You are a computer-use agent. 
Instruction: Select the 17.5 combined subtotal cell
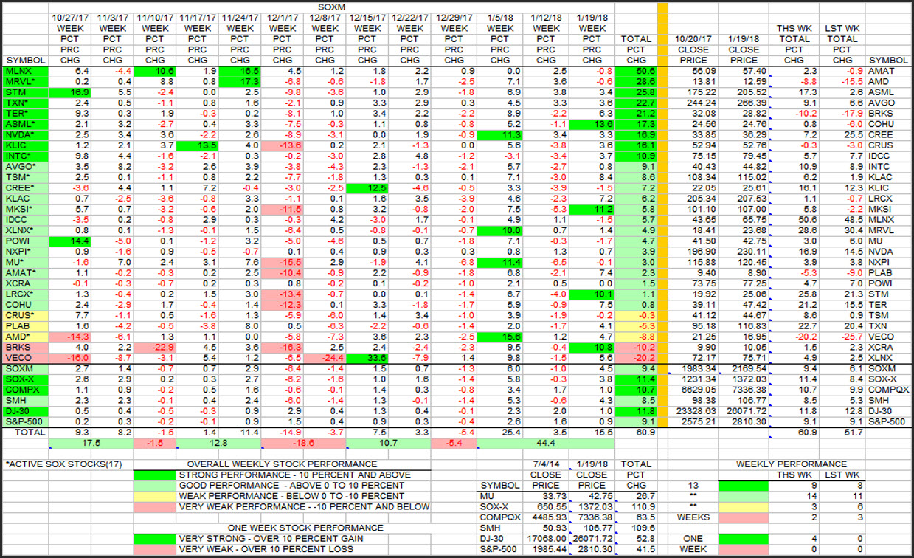coord(91,444)
